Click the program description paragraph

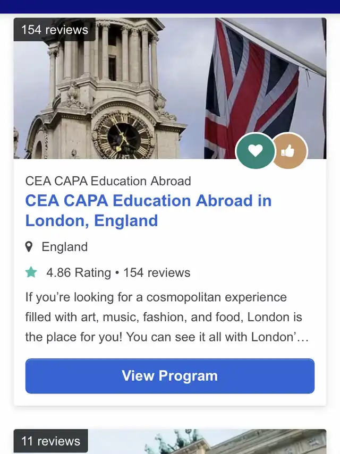[165, 317]
